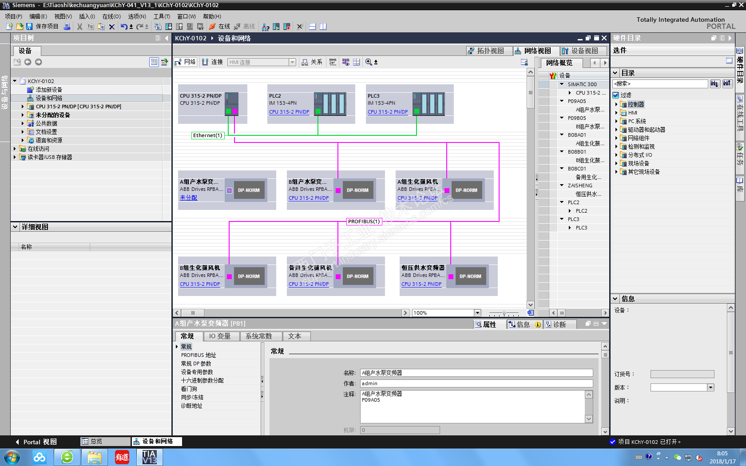
Task: Click the paste clipboard icon
Action: tap(101, 27)
